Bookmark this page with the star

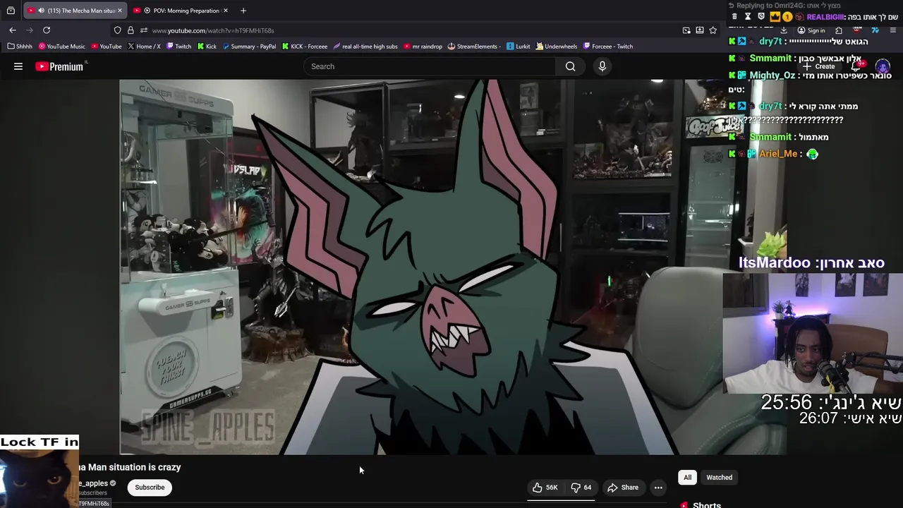[x=713, y=30]
